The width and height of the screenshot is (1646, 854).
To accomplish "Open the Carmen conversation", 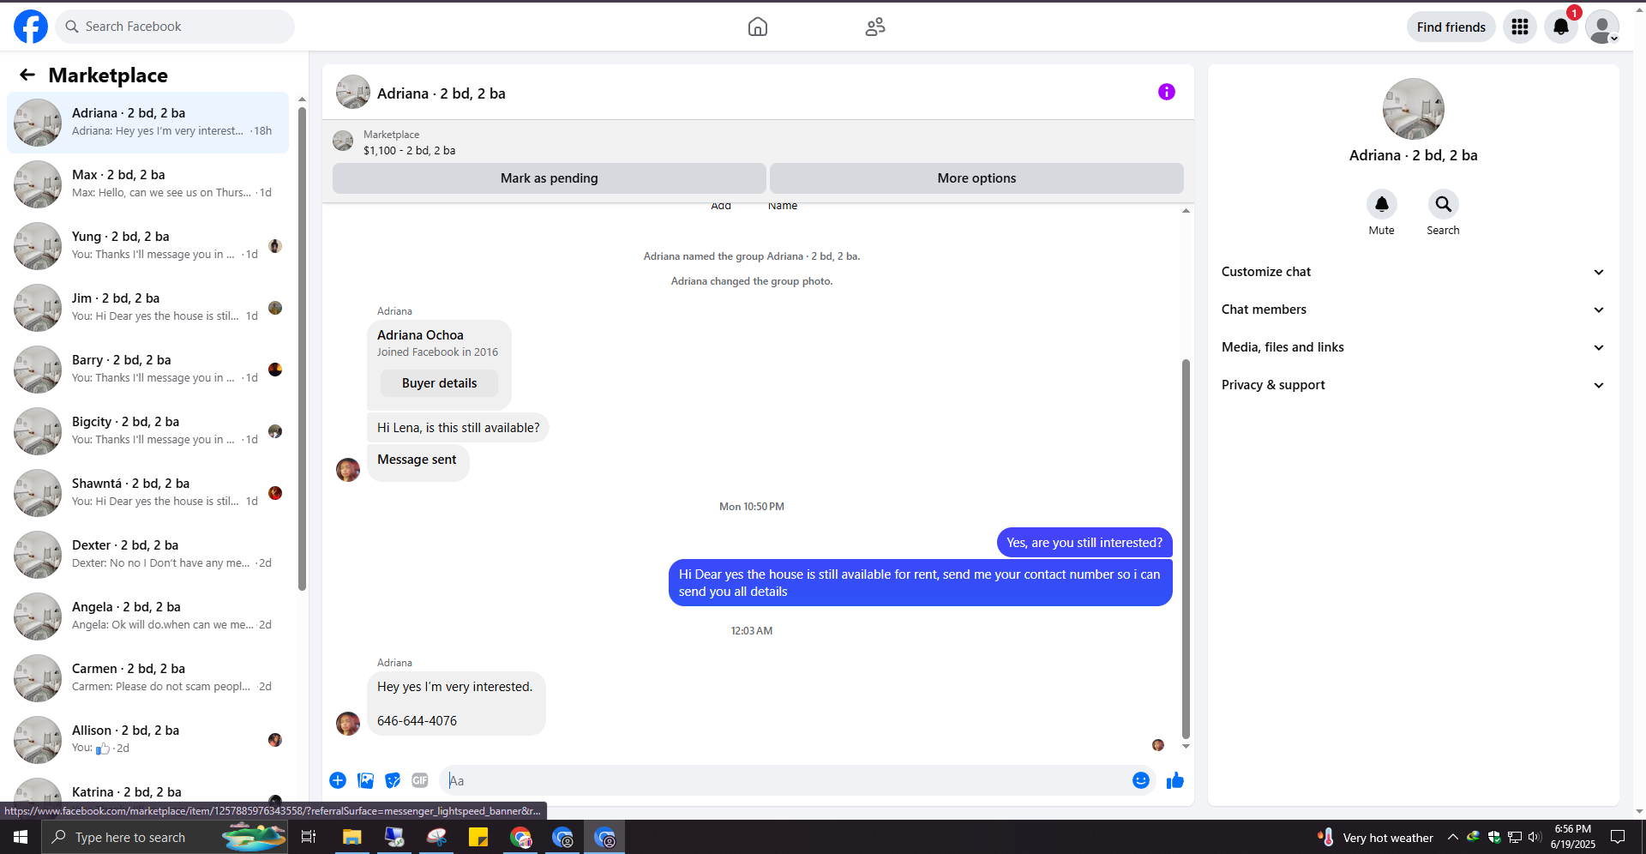I will (148, 678).
